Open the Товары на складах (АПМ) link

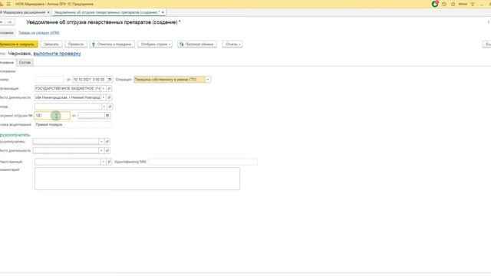point(39,33)
